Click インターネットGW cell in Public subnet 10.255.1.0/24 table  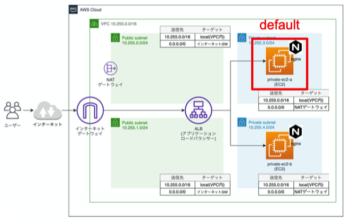(212, 192)
